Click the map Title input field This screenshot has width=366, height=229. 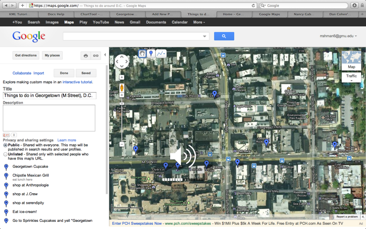49,95
